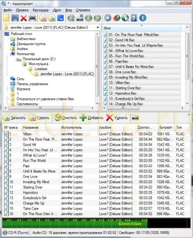Select the 06 - Papi.flac file in list
193x238 pixels.
click(142, 61)
